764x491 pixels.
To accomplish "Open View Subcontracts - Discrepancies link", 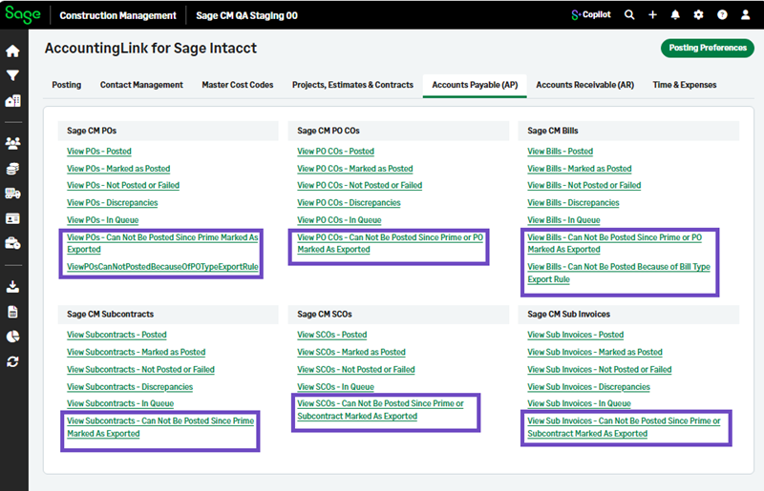I will [x=130, y=387].
